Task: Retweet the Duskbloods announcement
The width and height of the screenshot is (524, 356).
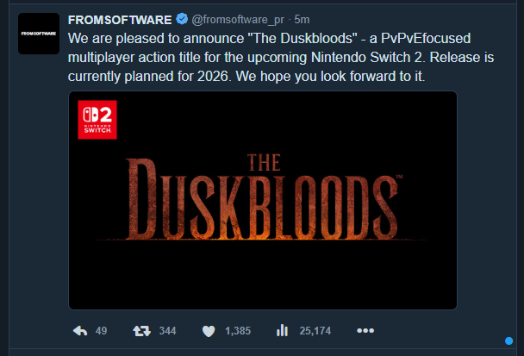Action: [142, 331]
